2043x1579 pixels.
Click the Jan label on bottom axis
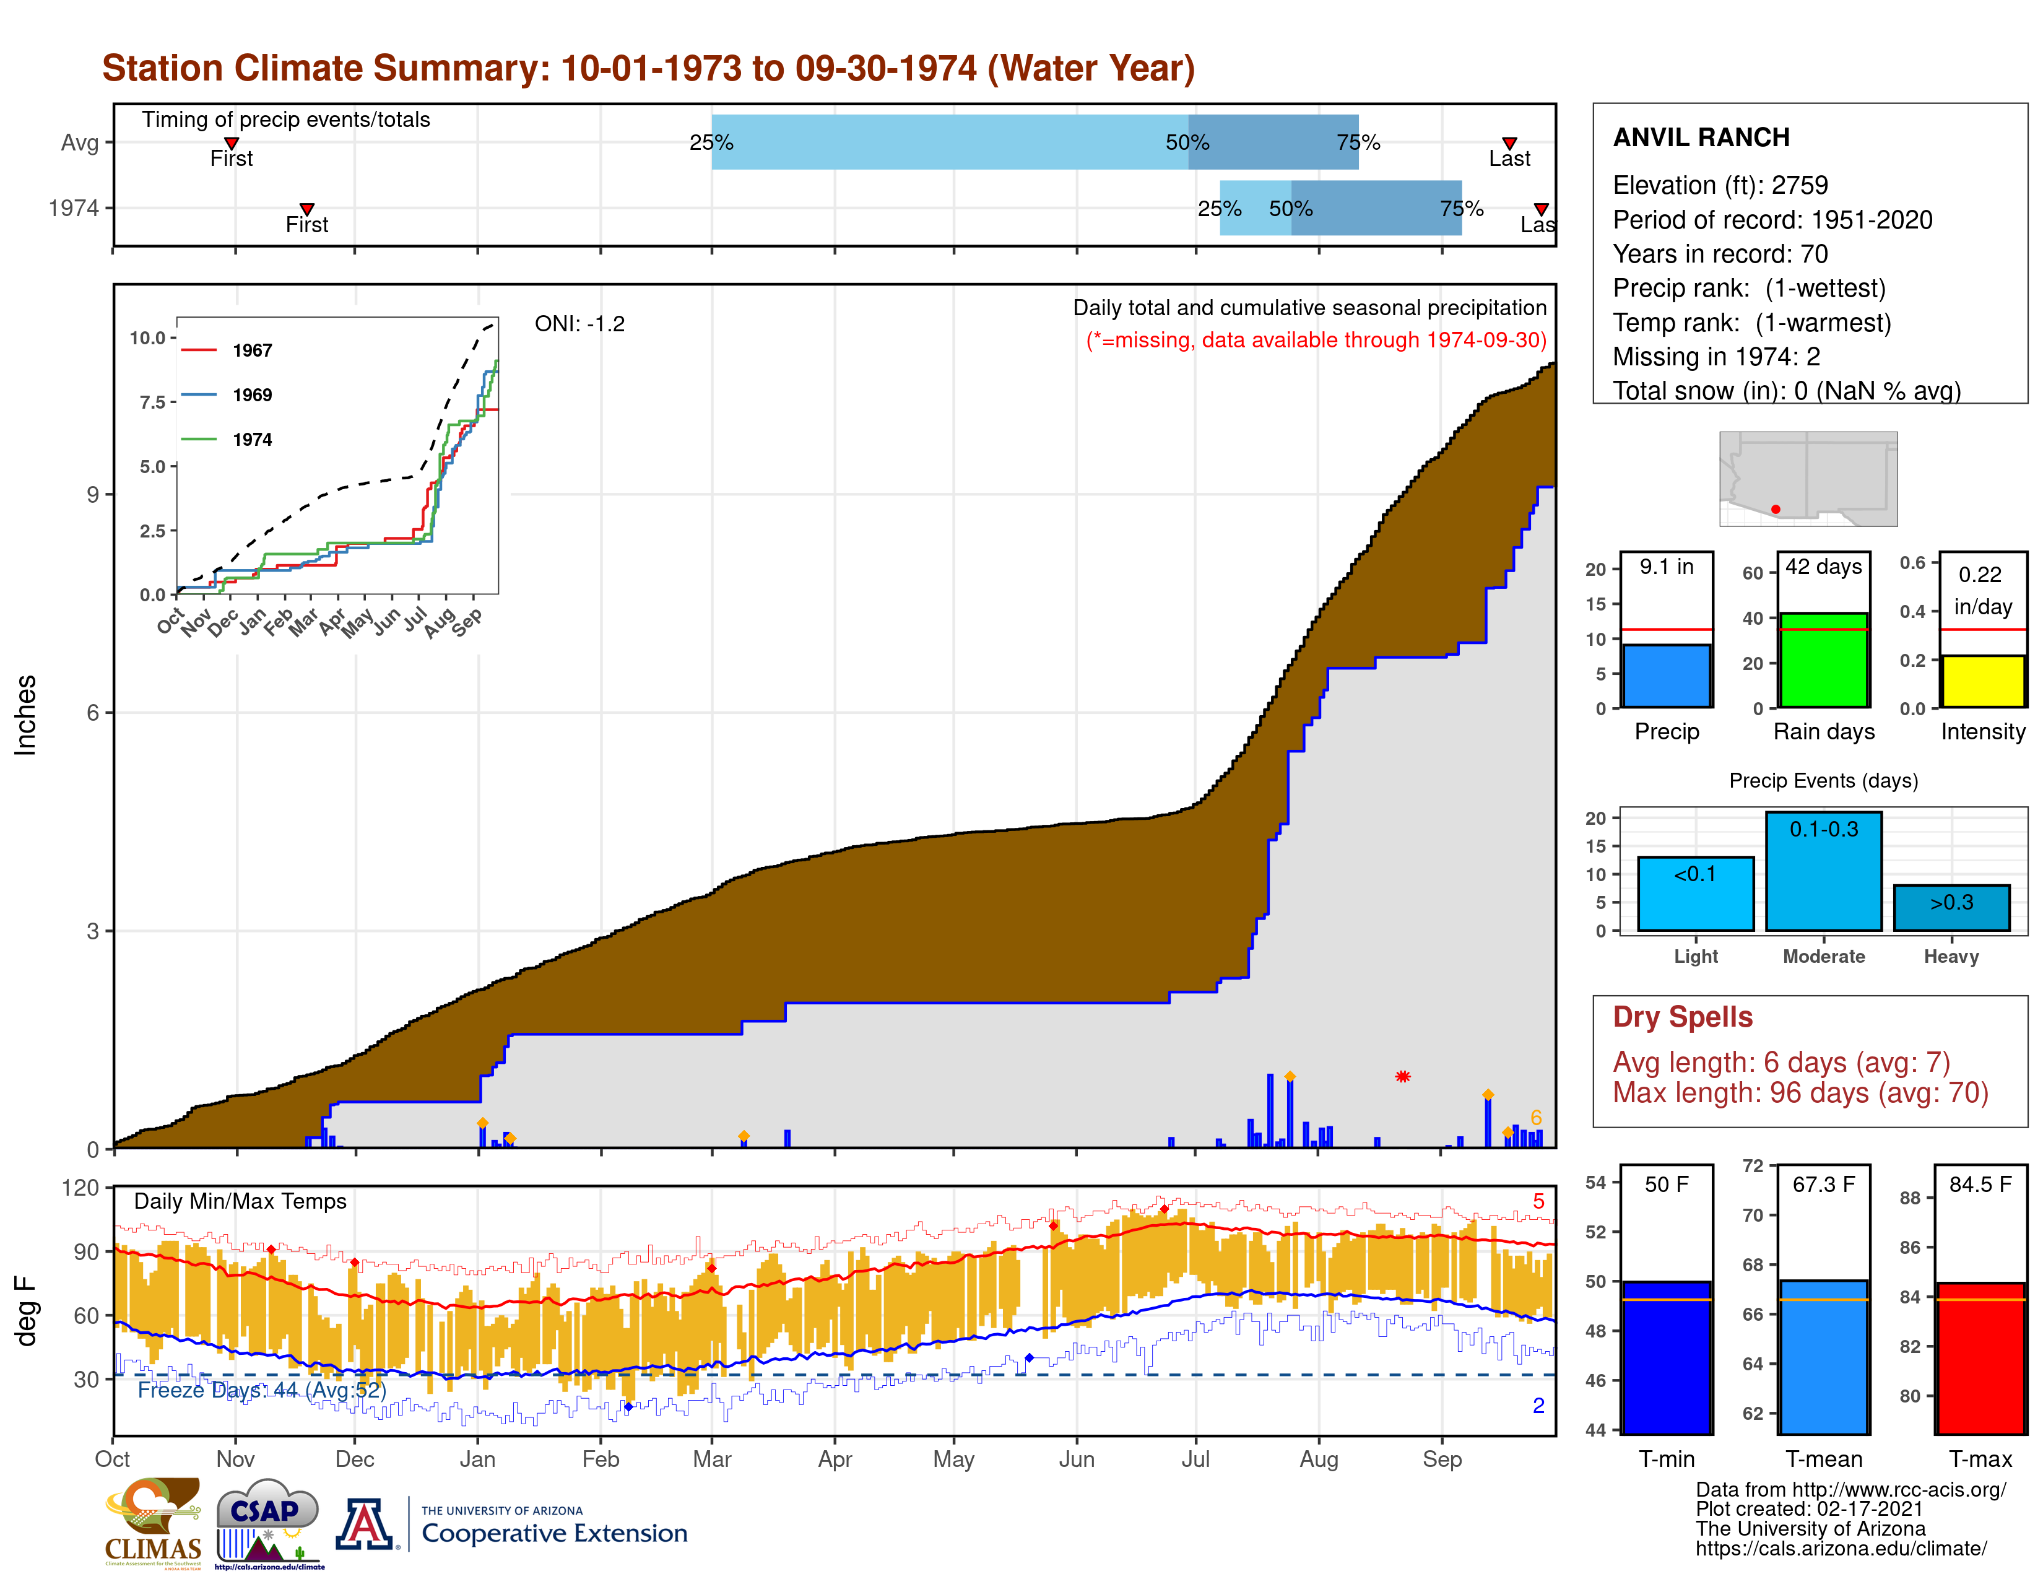coord(477,1459)
